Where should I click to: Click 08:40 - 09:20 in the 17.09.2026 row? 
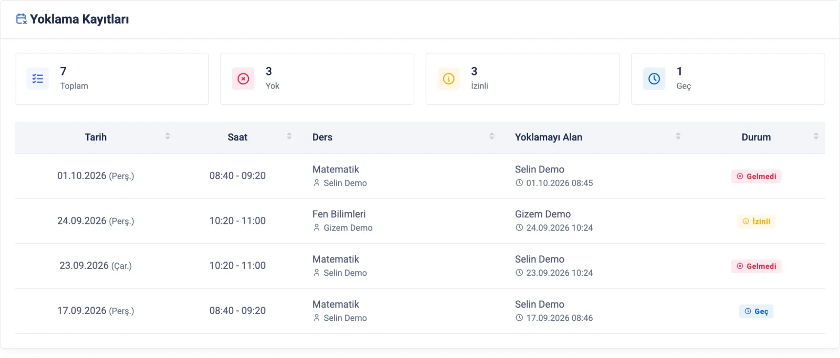click(x=237, y=311)
